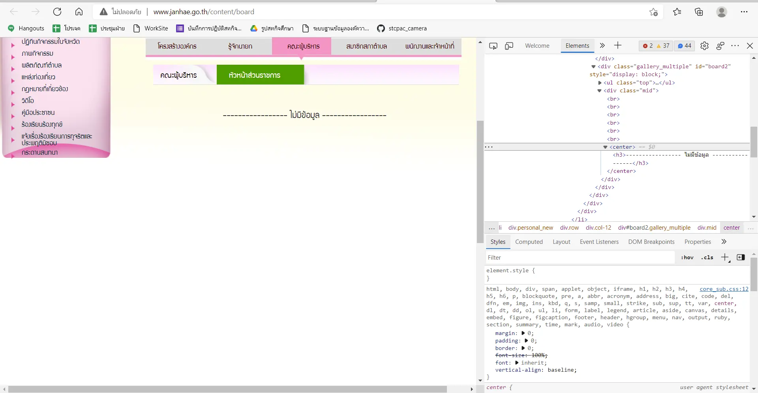
Task: Expand the padding shorthand property
Action: pyautogui.click(x=526, y=341)
